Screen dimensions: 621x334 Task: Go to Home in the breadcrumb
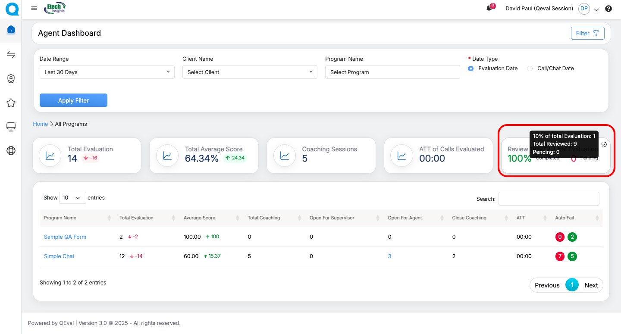41,124
